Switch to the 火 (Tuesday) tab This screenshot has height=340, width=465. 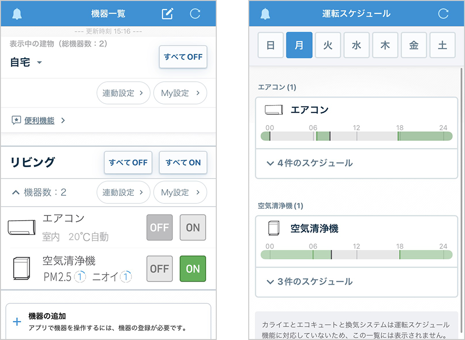328,45
